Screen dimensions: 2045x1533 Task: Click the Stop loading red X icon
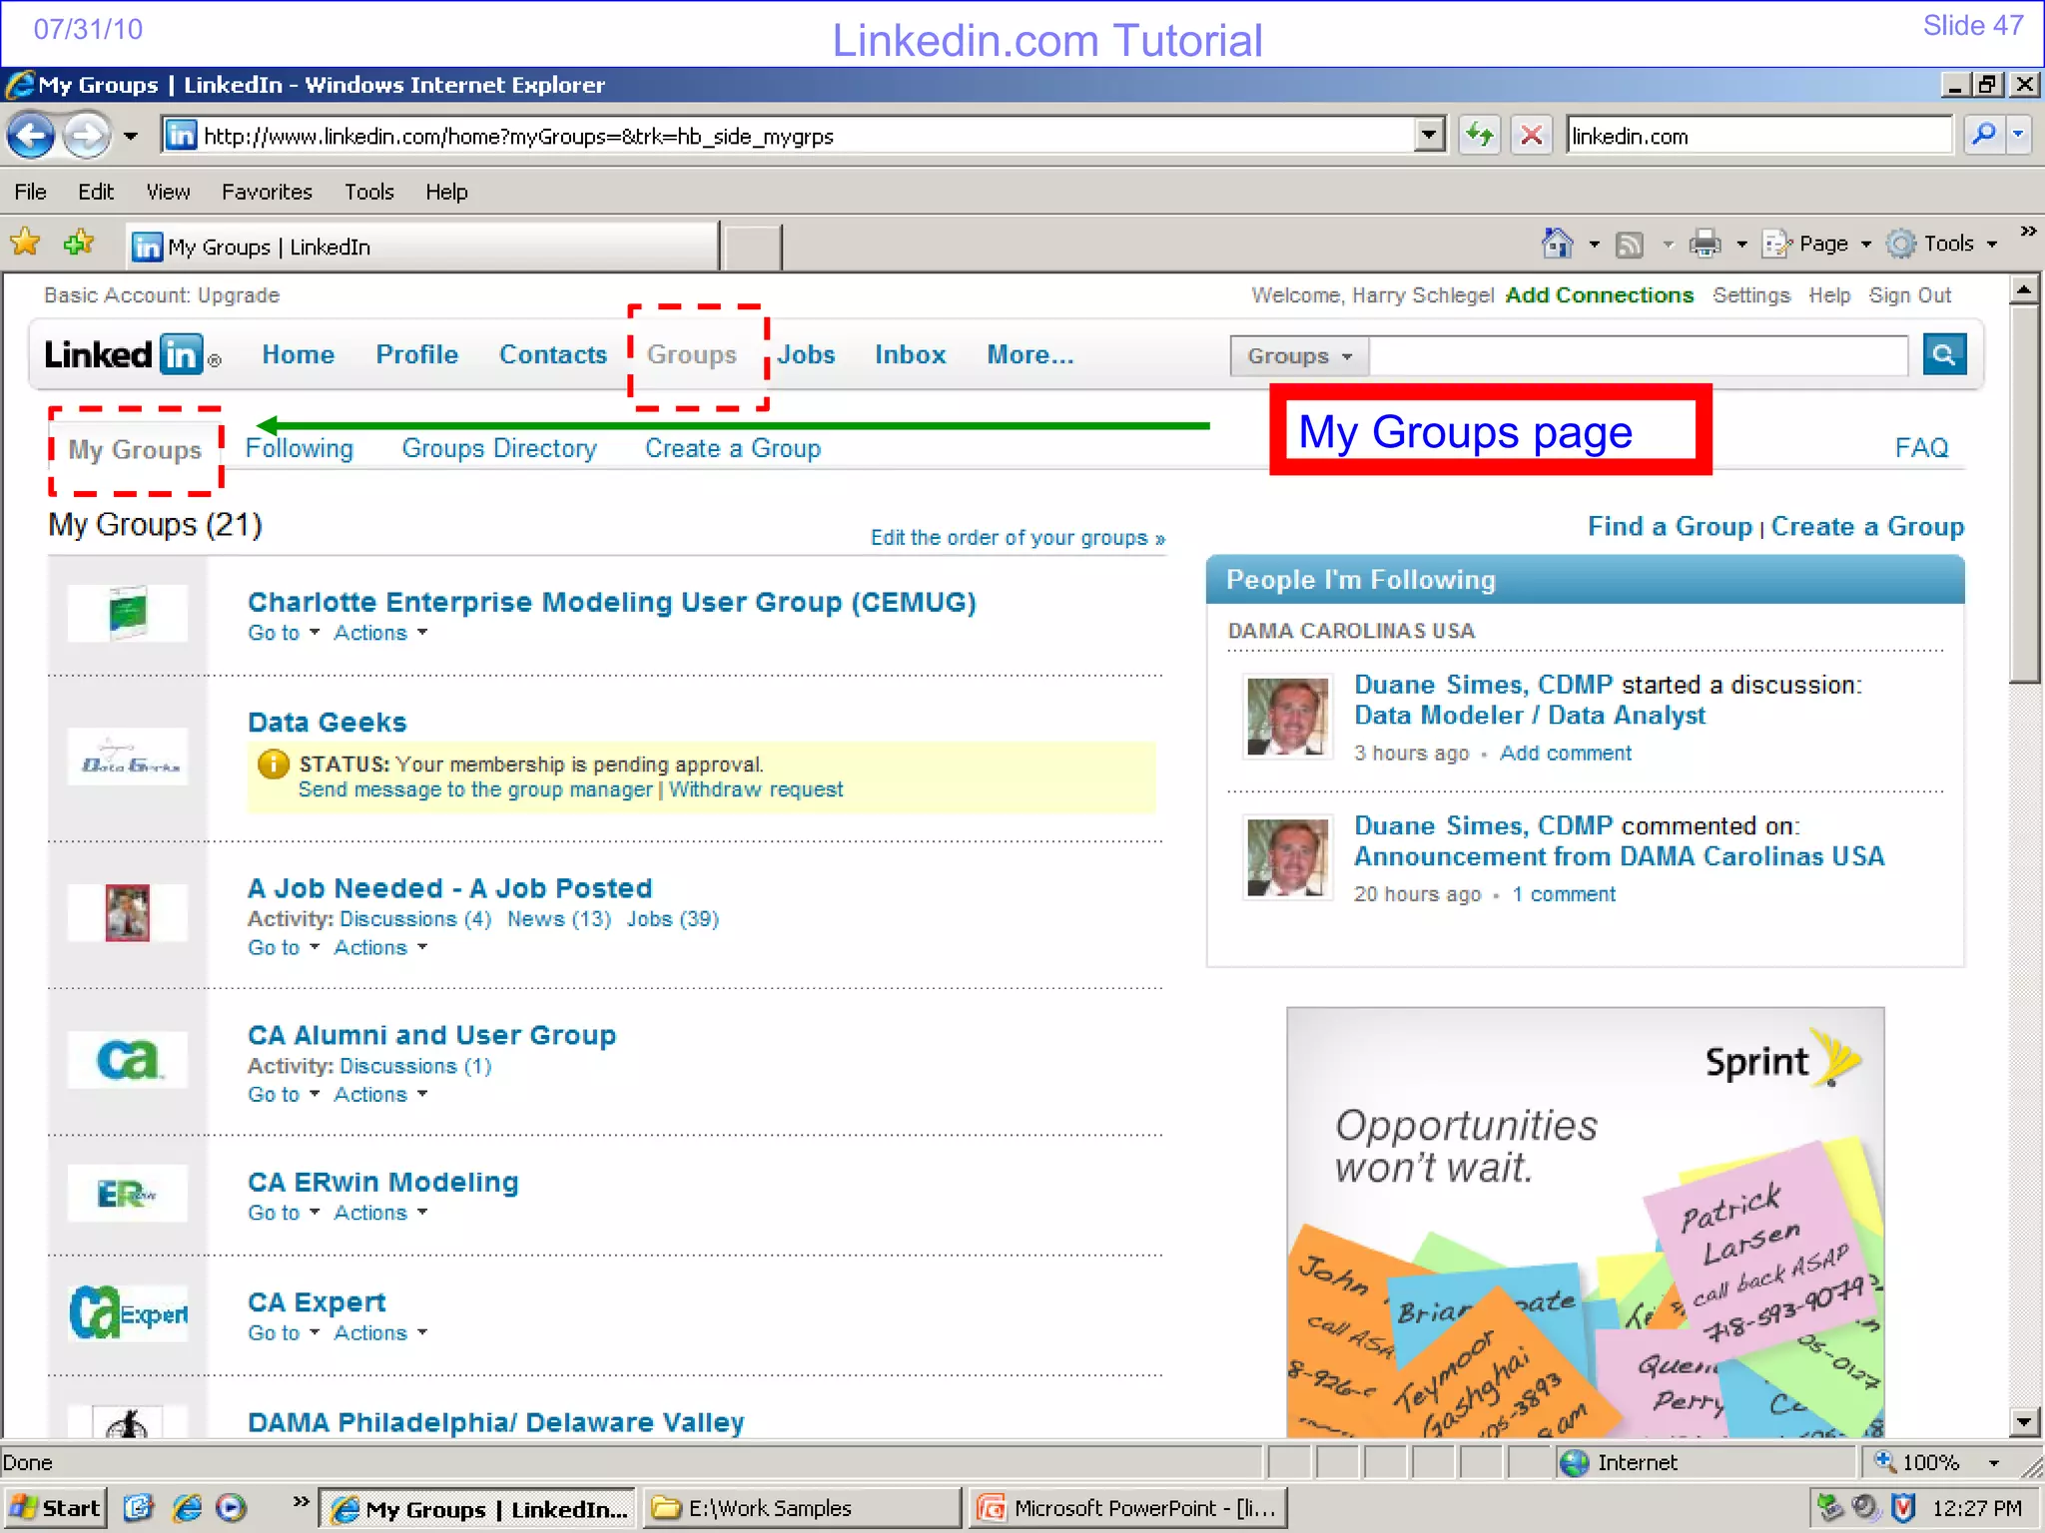coord(1531,135)
